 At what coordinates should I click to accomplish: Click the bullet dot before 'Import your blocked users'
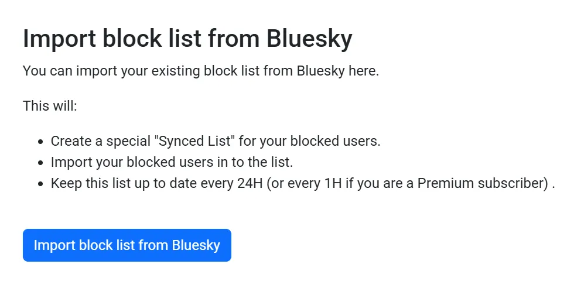[x=40, y=163]
